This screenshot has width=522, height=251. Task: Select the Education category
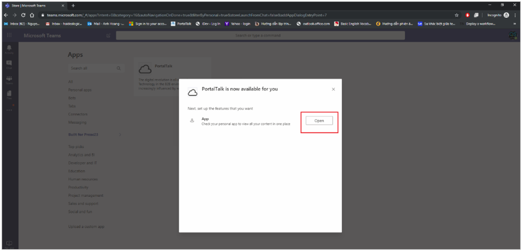click(x=77, y=171)
